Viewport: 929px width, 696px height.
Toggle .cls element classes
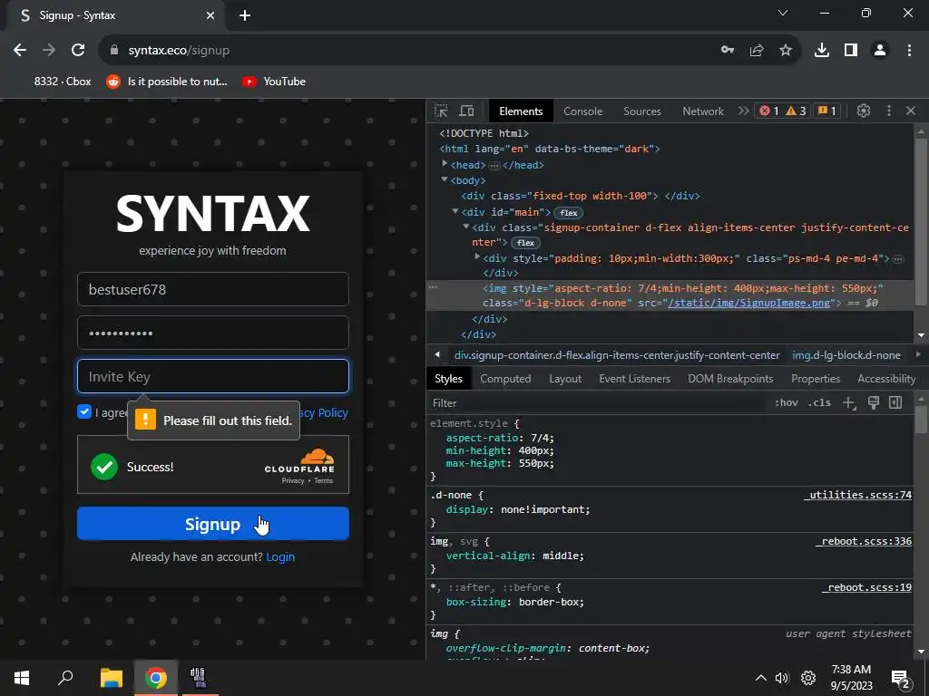point(819,403)
